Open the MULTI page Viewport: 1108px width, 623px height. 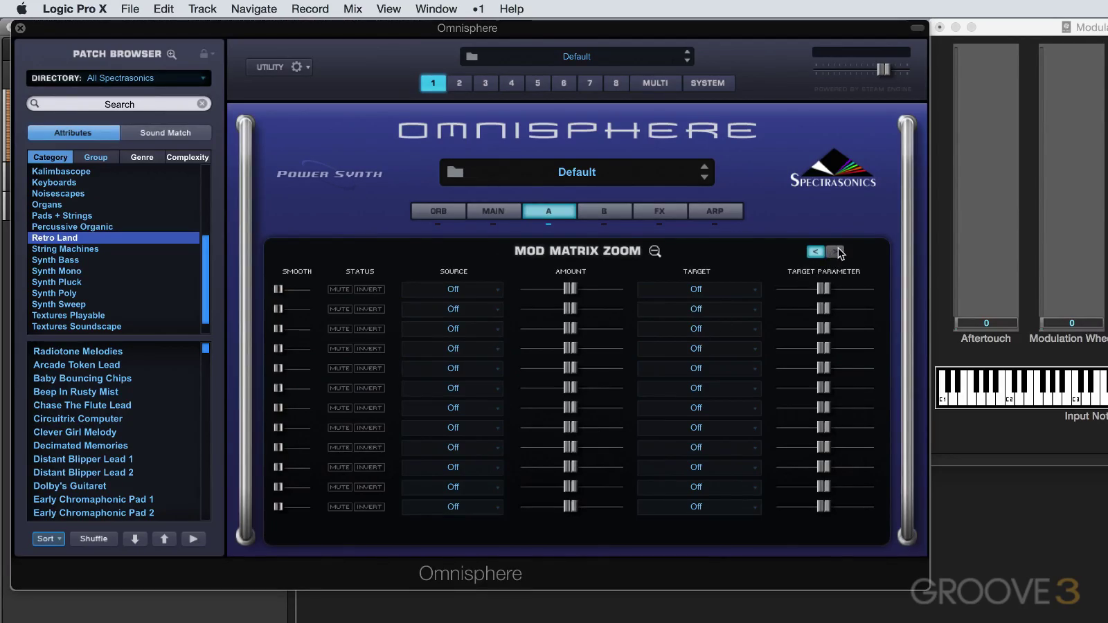tap(655, 83)
